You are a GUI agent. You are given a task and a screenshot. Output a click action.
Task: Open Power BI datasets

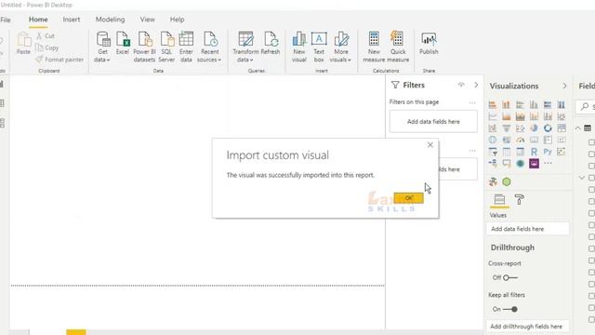tap(144, 47)
